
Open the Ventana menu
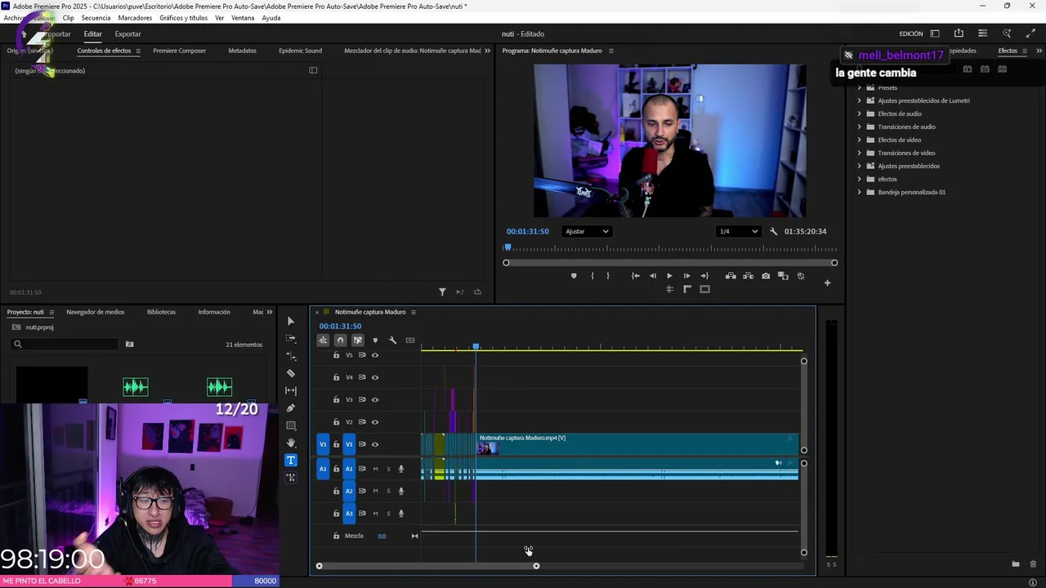[x=243, y=18]
